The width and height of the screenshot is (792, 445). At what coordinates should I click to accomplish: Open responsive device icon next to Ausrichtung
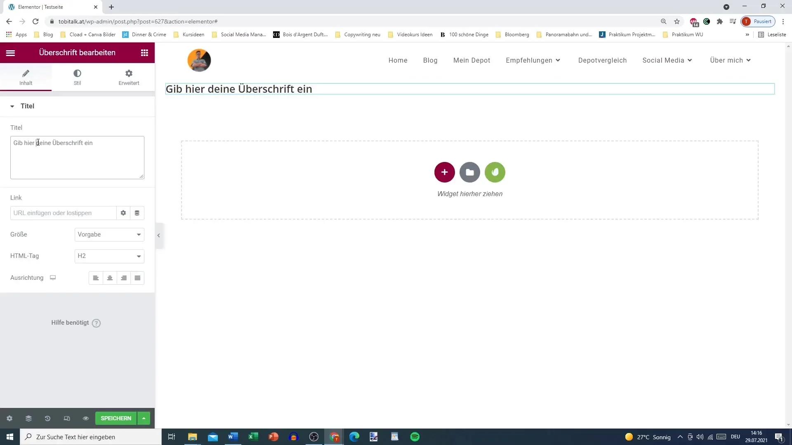click(x=53, y=278)
